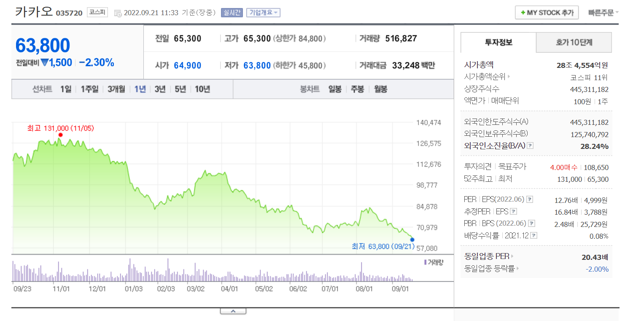Click the volume bar chart area
This screenshot has width=625, height=321.
(213, 270)
